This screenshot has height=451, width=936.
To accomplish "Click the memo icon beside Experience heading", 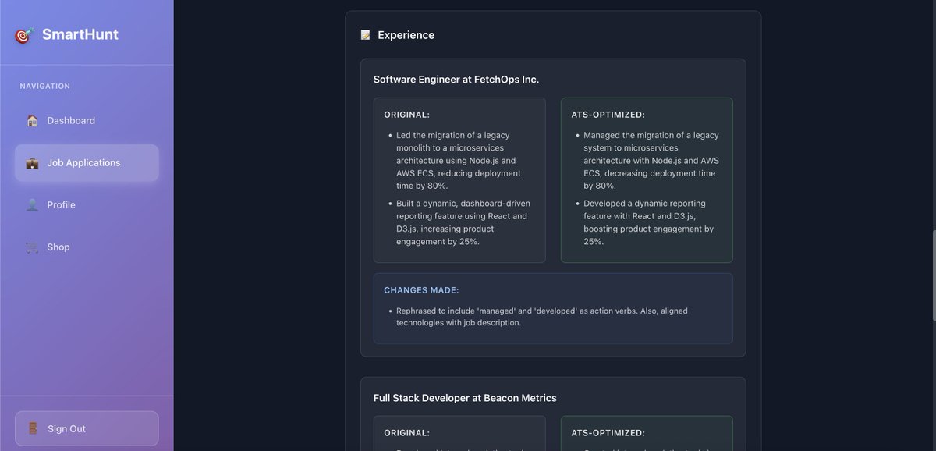I will click(364, 34).
